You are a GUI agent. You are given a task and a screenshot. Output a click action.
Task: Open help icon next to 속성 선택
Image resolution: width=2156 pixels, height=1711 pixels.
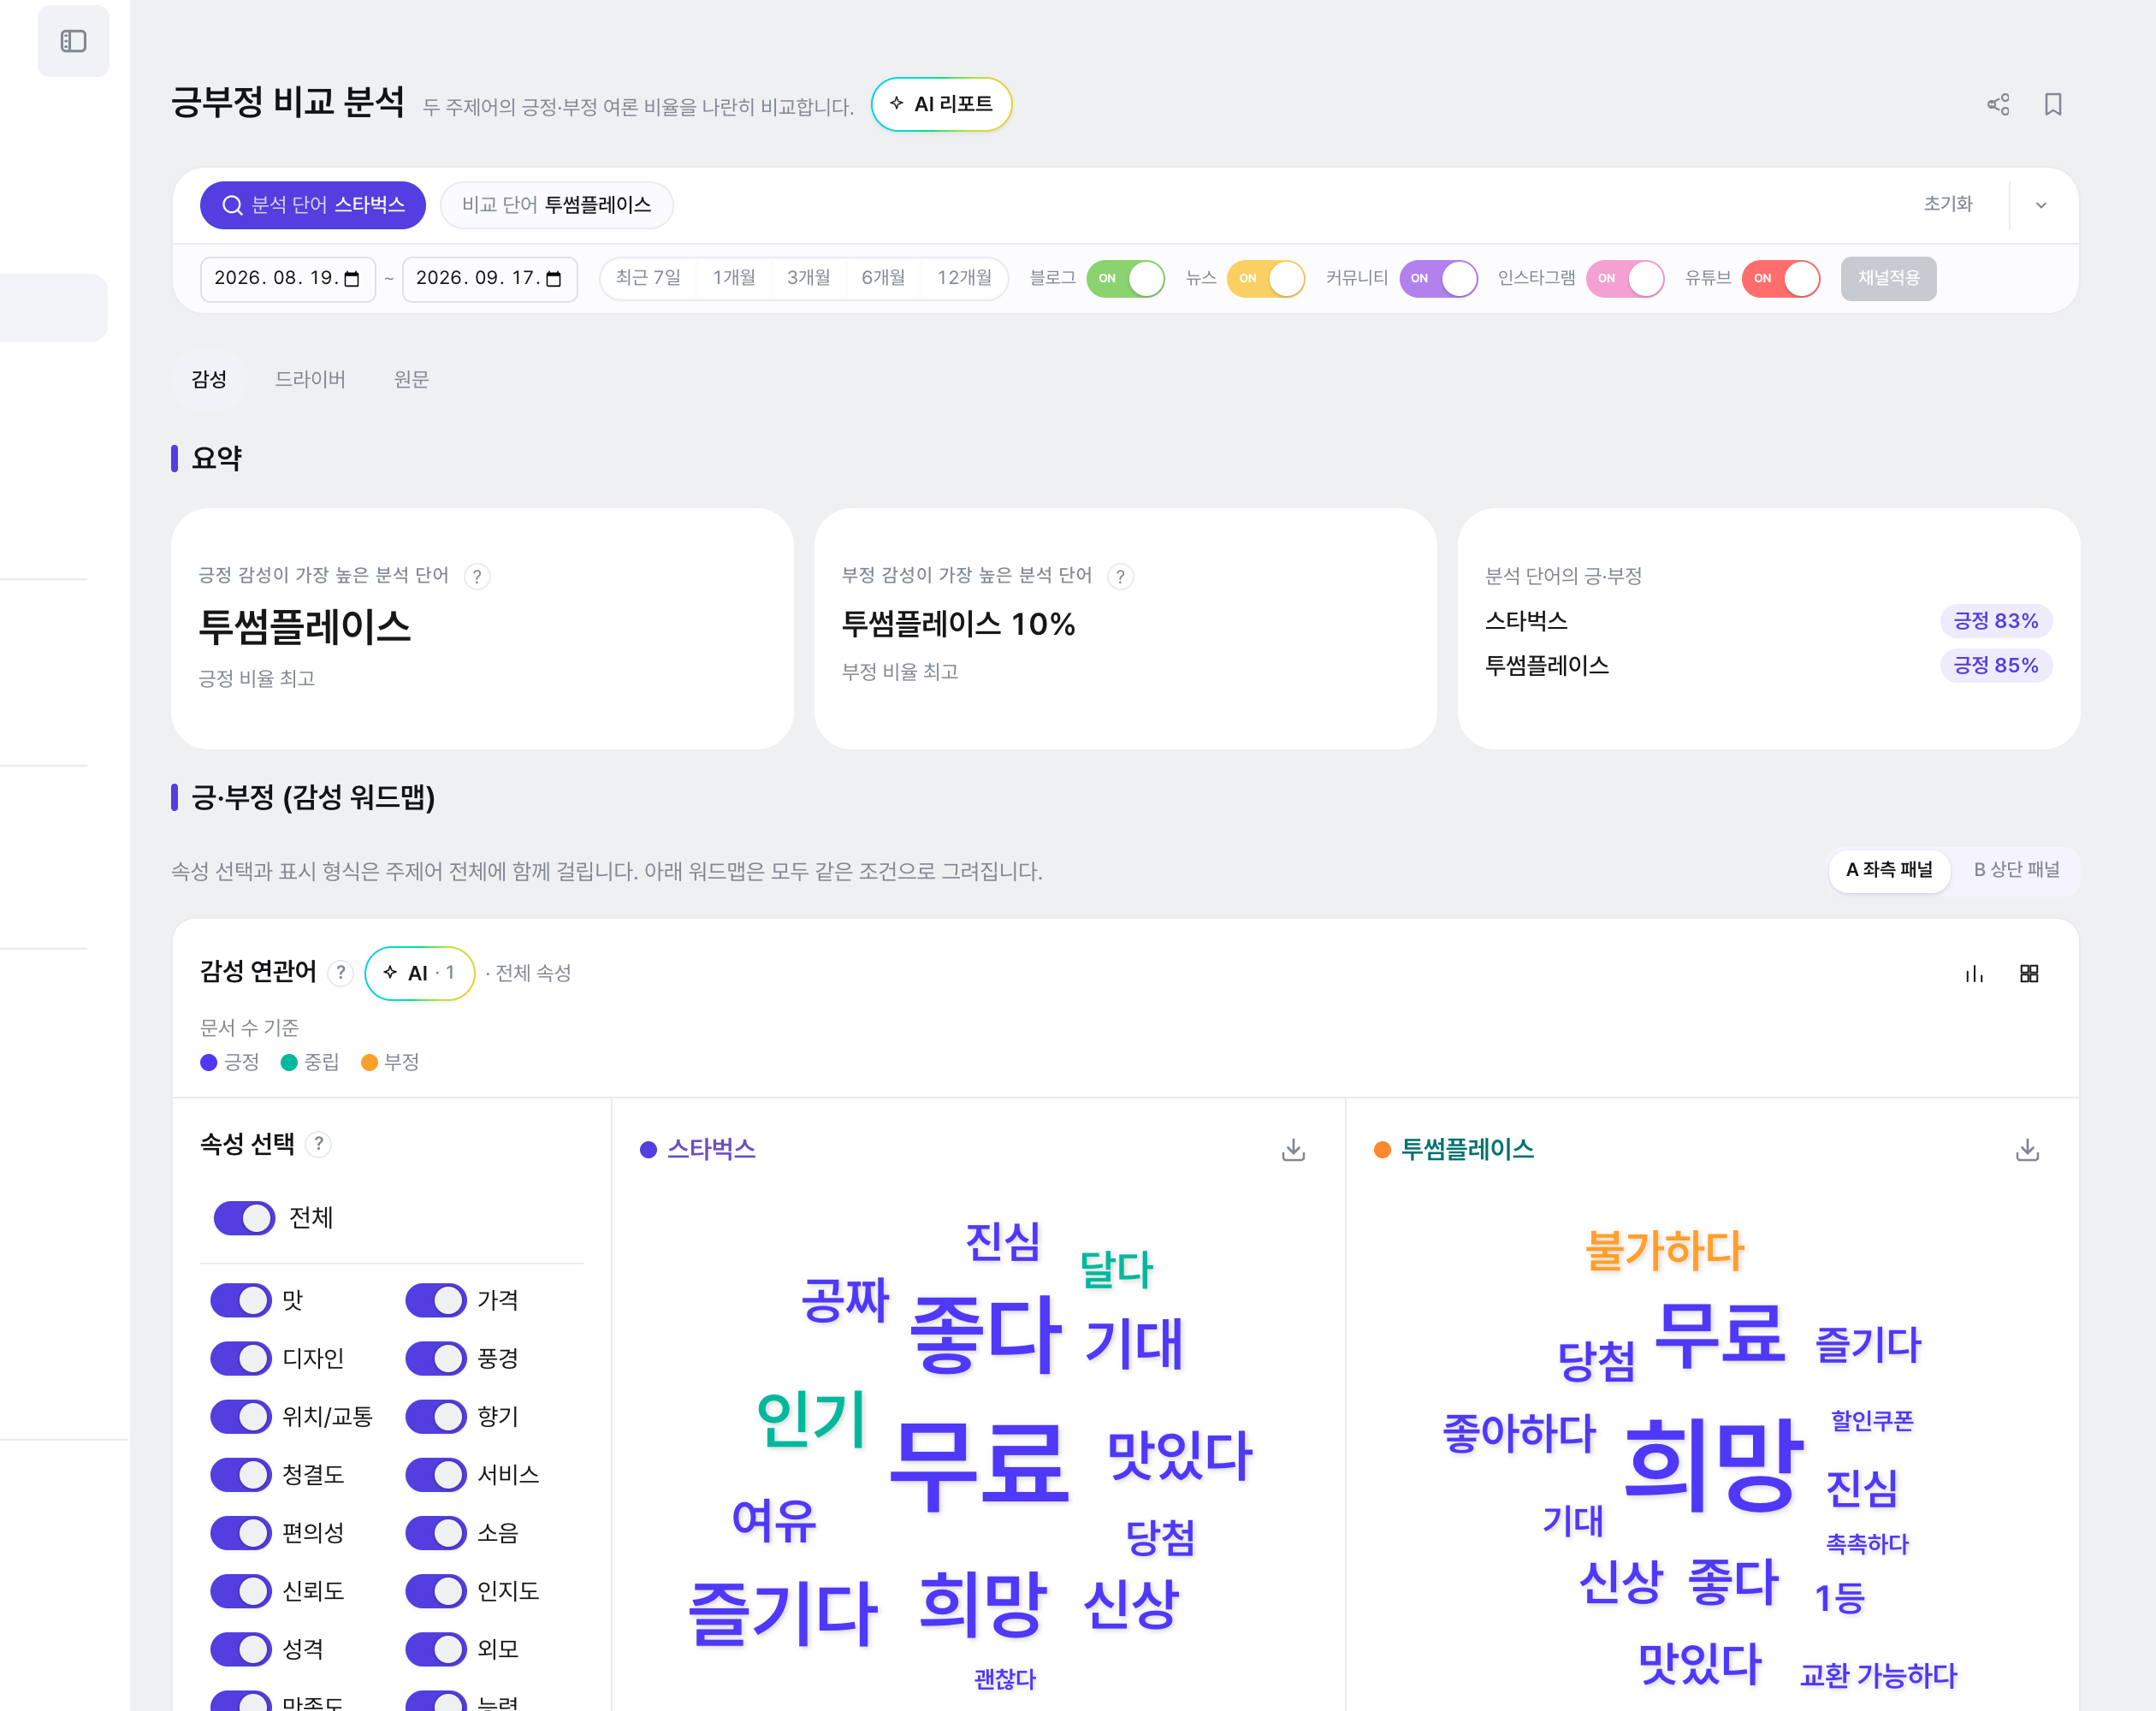tap(318, 1143)
